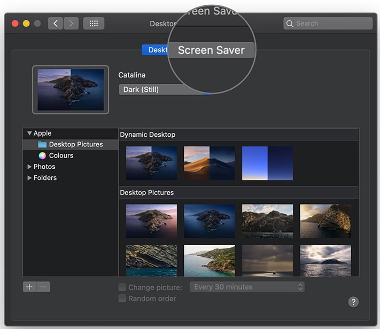The width and height of the screenshot is (380, 329).
Task: Select Colours in the sidebar
Action: point(71,155)
